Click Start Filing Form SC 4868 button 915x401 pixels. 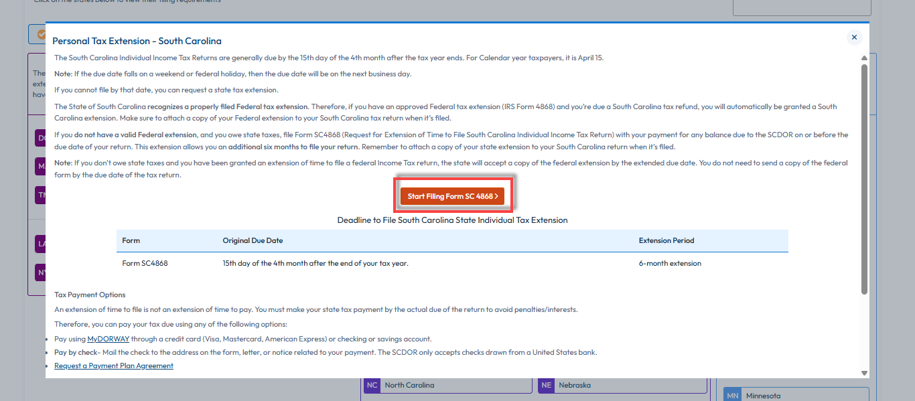pyautogui.click(x=453, y=196)
